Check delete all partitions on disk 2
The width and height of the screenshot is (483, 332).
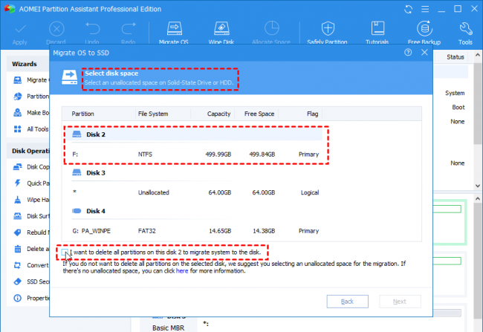pyautogui.click(x=65, y=253)
